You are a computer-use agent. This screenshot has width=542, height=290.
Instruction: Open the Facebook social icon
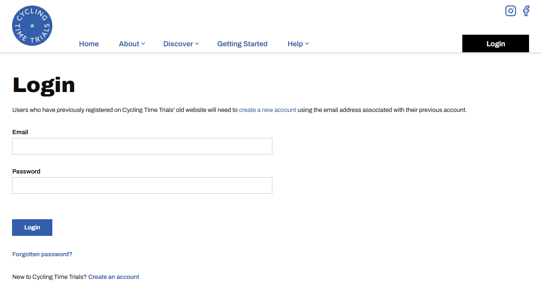coord(526,11)
